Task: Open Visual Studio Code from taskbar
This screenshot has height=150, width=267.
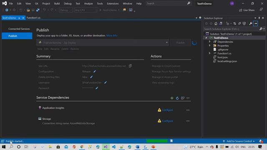Action: (x=113, y=147)
